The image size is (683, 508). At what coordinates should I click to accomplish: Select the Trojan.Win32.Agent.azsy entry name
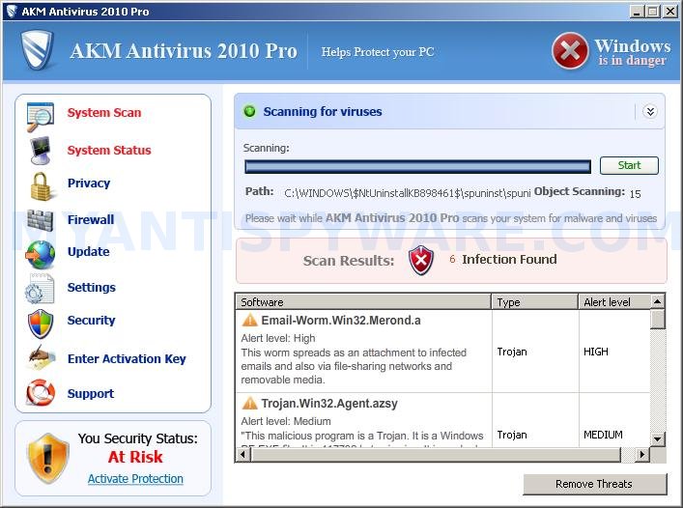point(329,404)
